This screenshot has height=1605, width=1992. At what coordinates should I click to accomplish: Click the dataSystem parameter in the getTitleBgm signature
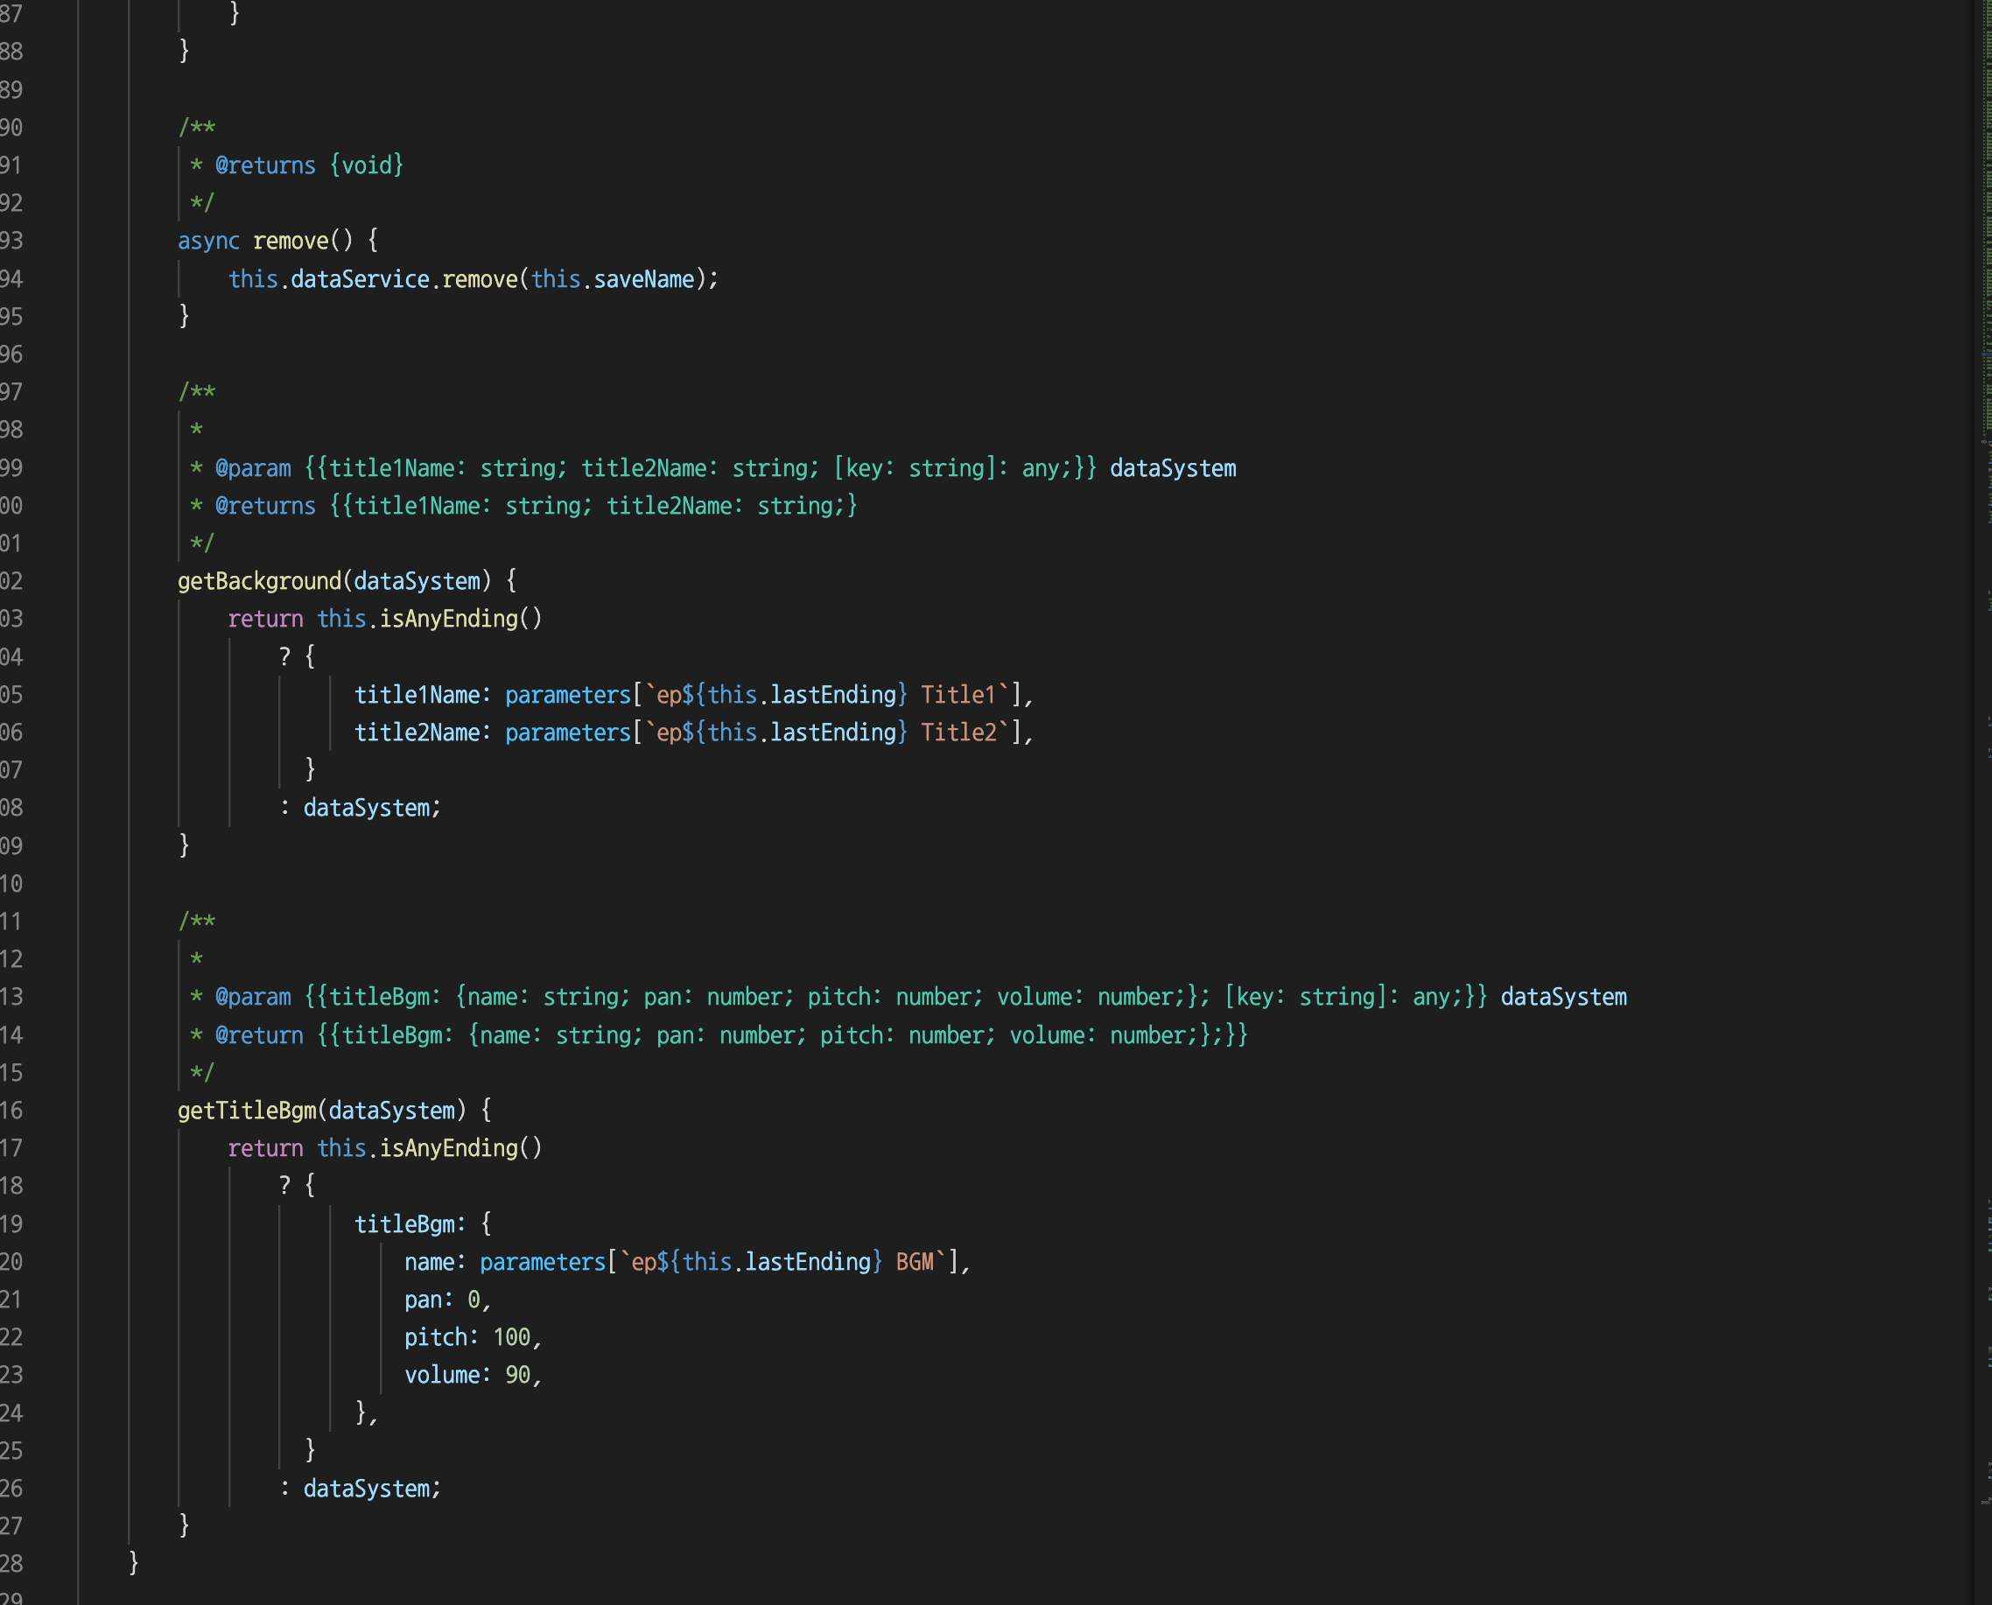tap(392, 1111)
